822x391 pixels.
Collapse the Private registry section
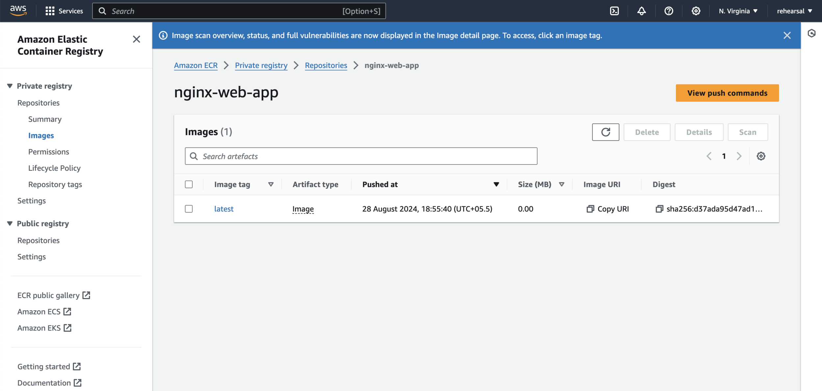point(10,86)
